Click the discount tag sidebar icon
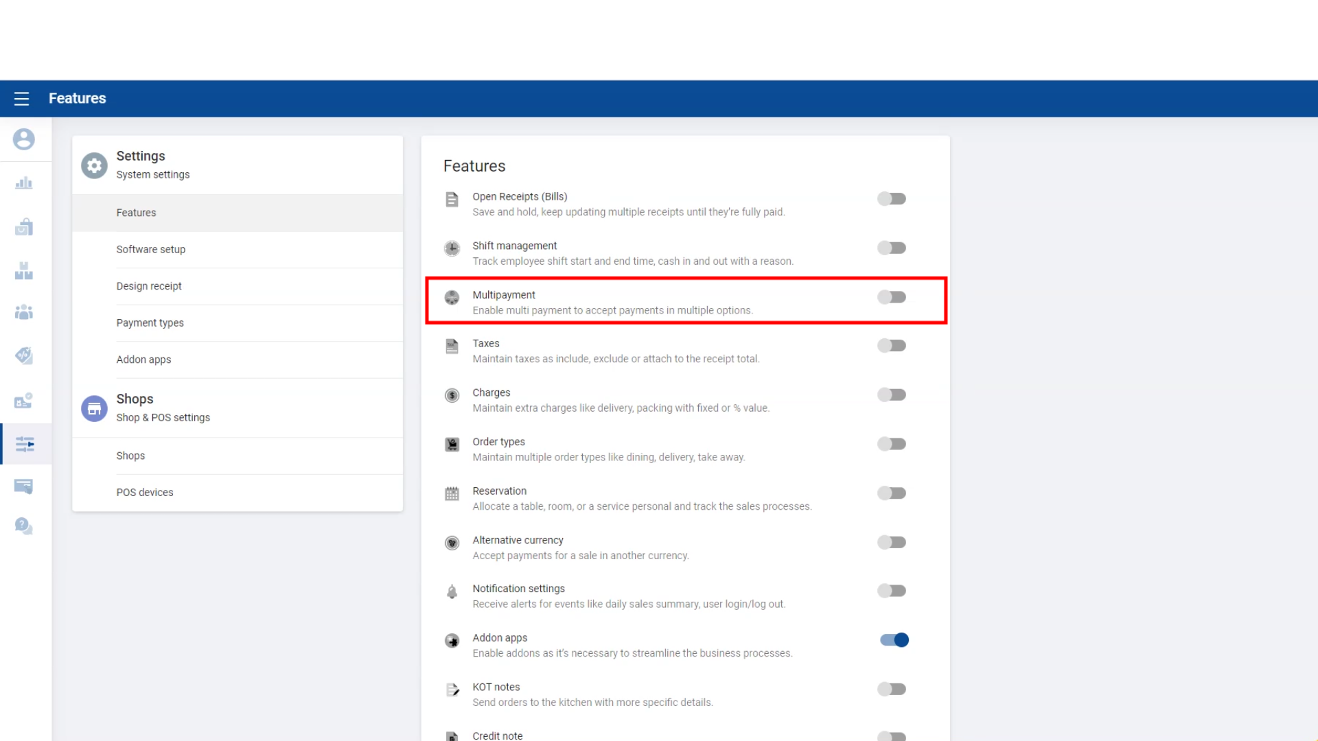 pyautogui.click(x=23, y=355)
